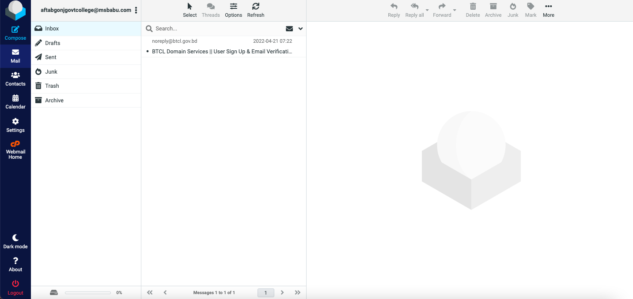The image size is (633, 299).
Task: Click sender noreply@btcl.gov.bd
Action: (x=174, y=41)
